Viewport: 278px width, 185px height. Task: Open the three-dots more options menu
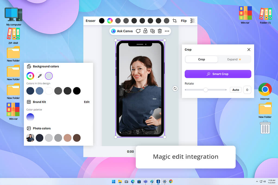point(167,31)
